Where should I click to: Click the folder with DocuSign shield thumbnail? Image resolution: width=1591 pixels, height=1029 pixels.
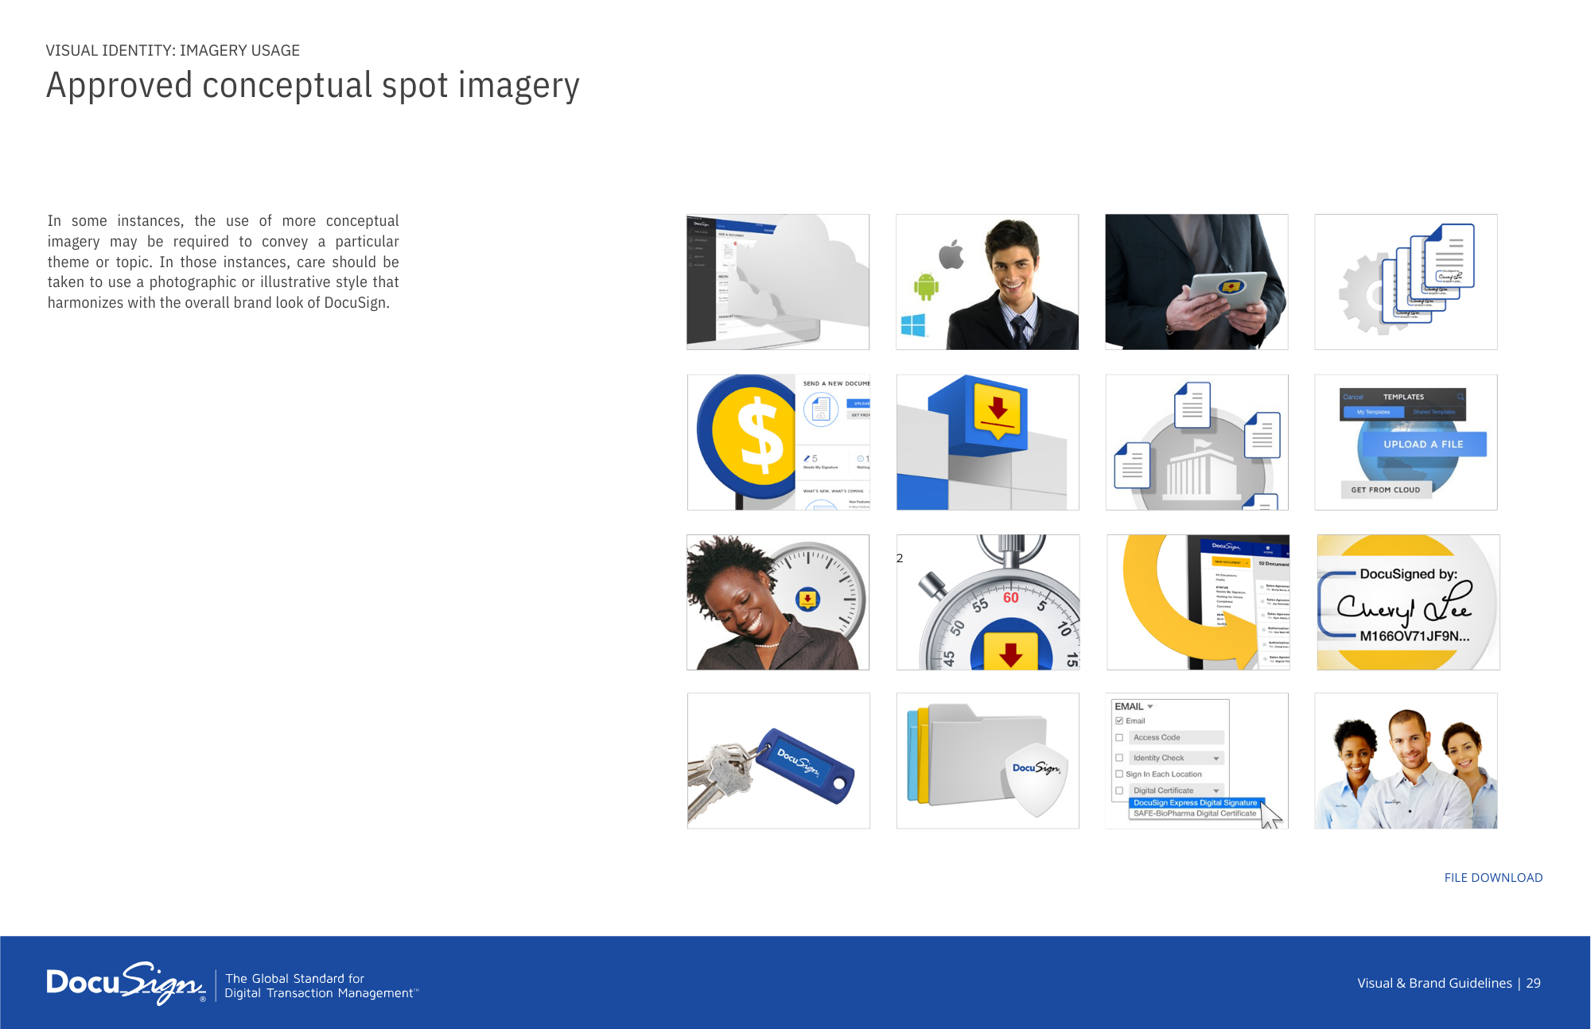pyautogui.click(x=988, y=761)
